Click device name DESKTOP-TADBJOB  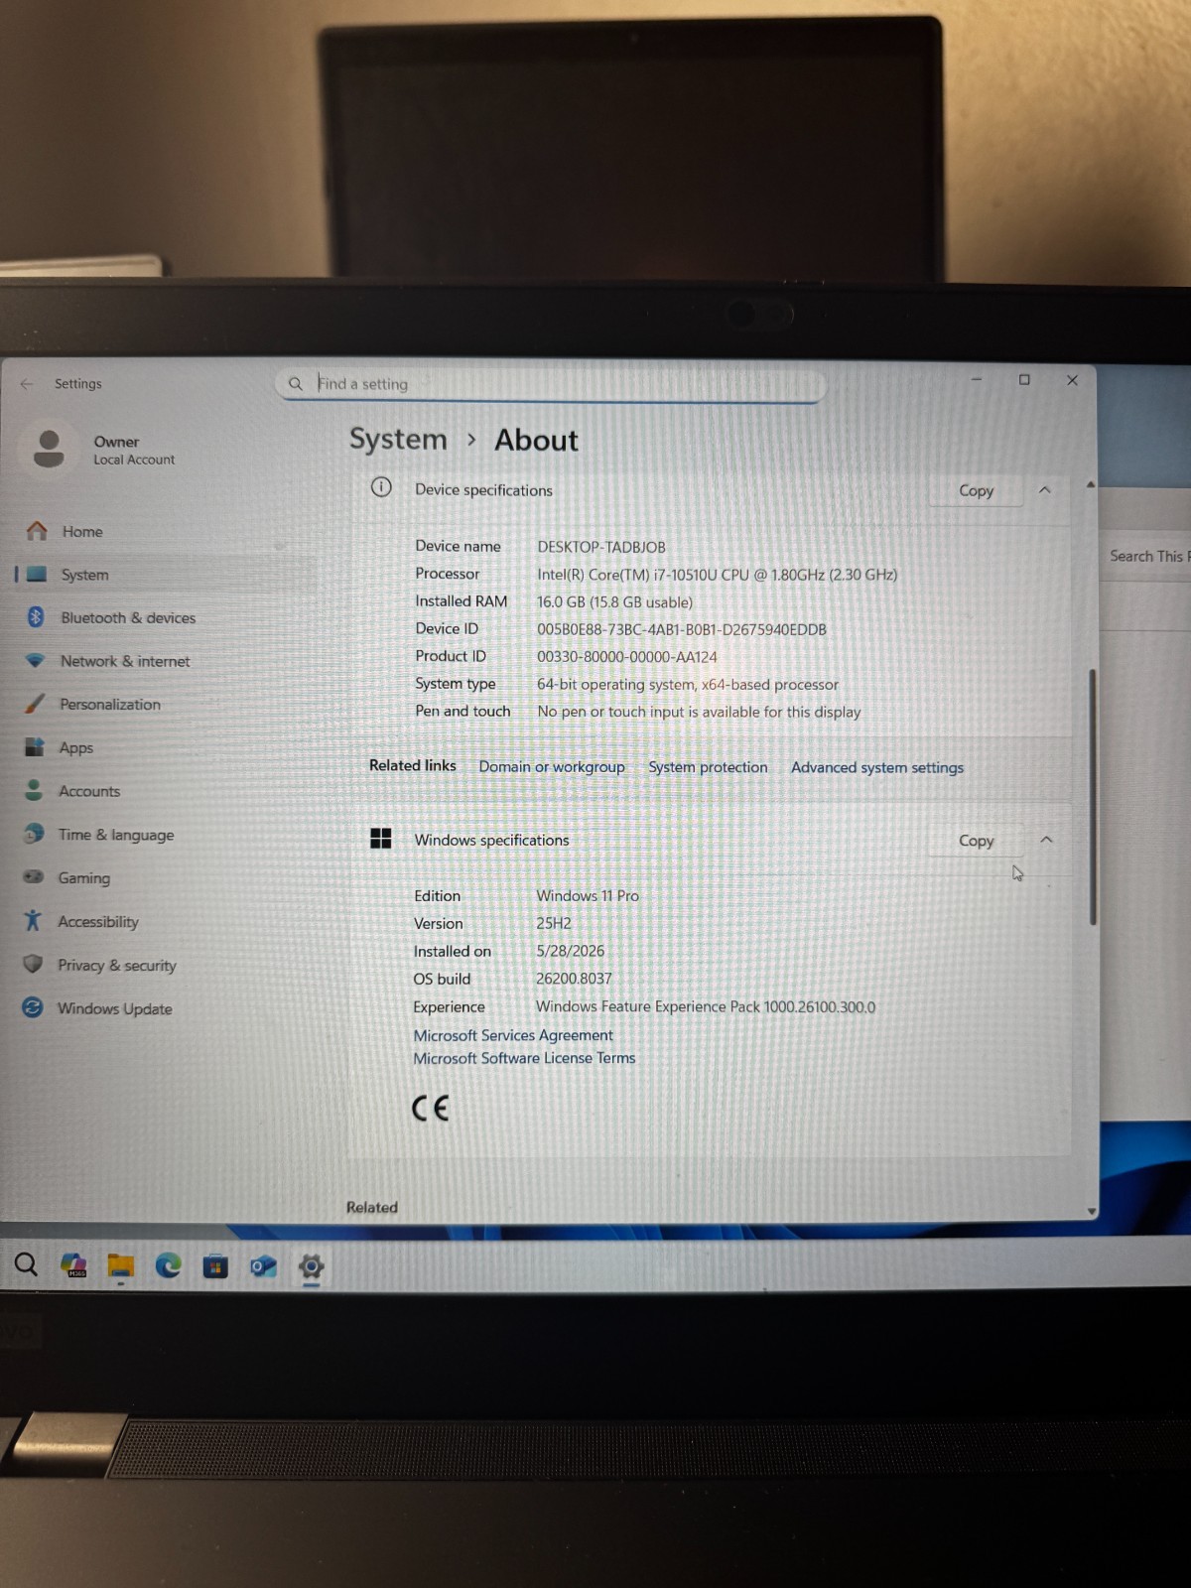click(601, 547)
